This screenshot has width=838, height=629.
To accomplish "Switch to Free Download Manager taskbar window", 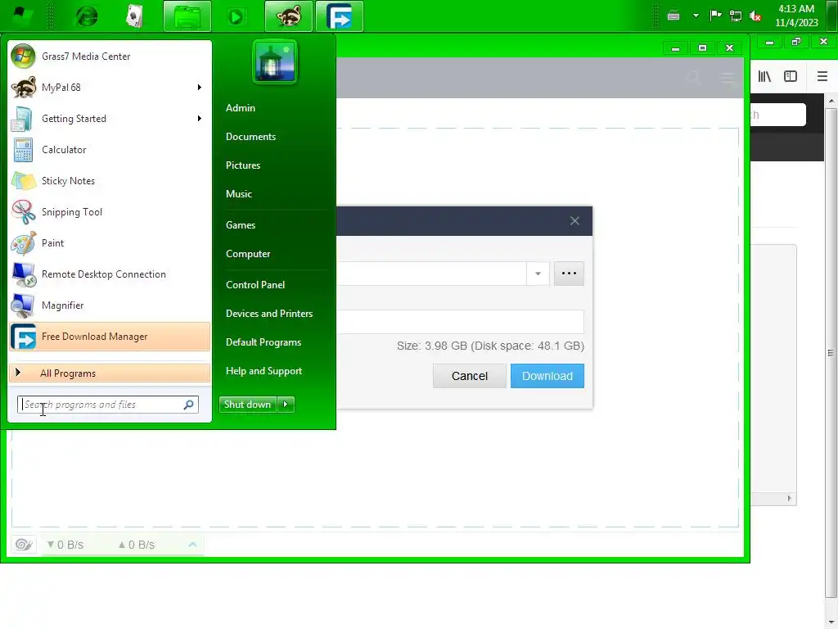I will [x=340, y=16].
